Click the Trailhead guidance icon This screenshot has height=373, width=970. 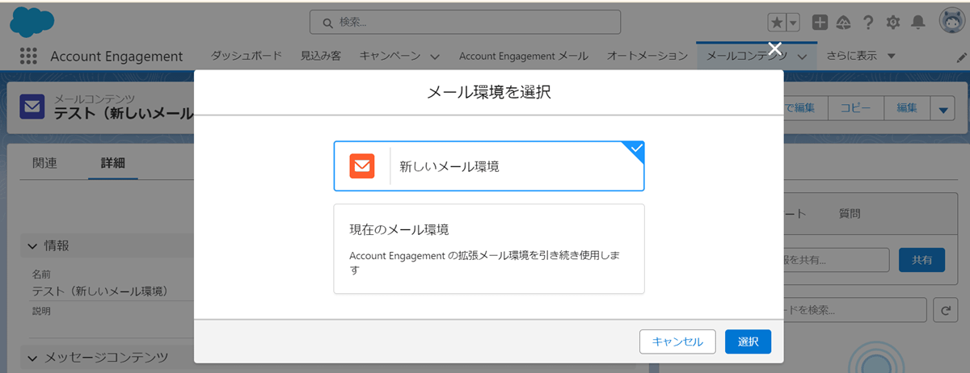click(844, 23)
